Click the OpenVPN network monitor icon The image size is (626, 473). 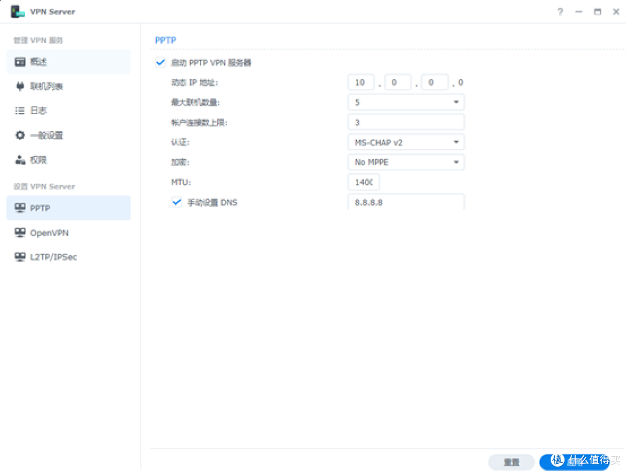pos(20,233)
